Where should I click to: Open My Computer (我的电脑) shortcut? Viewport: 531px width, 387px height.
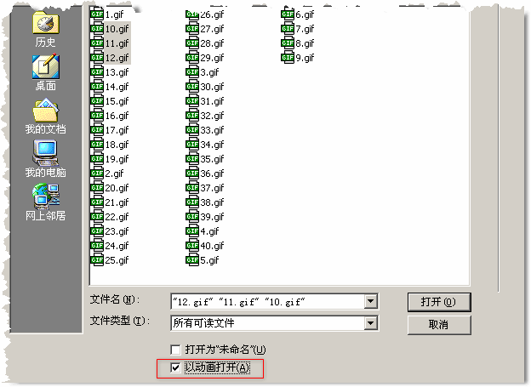coord(46,159)
